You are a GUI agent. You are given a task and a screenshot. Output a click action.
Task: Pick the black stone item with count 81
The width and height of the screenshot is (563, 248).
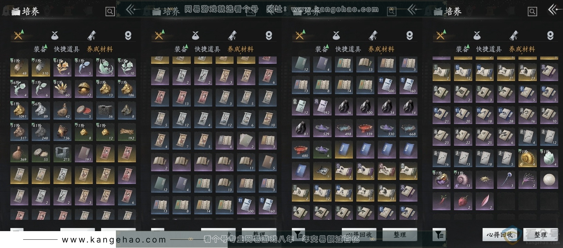click(x=301, y=128)
